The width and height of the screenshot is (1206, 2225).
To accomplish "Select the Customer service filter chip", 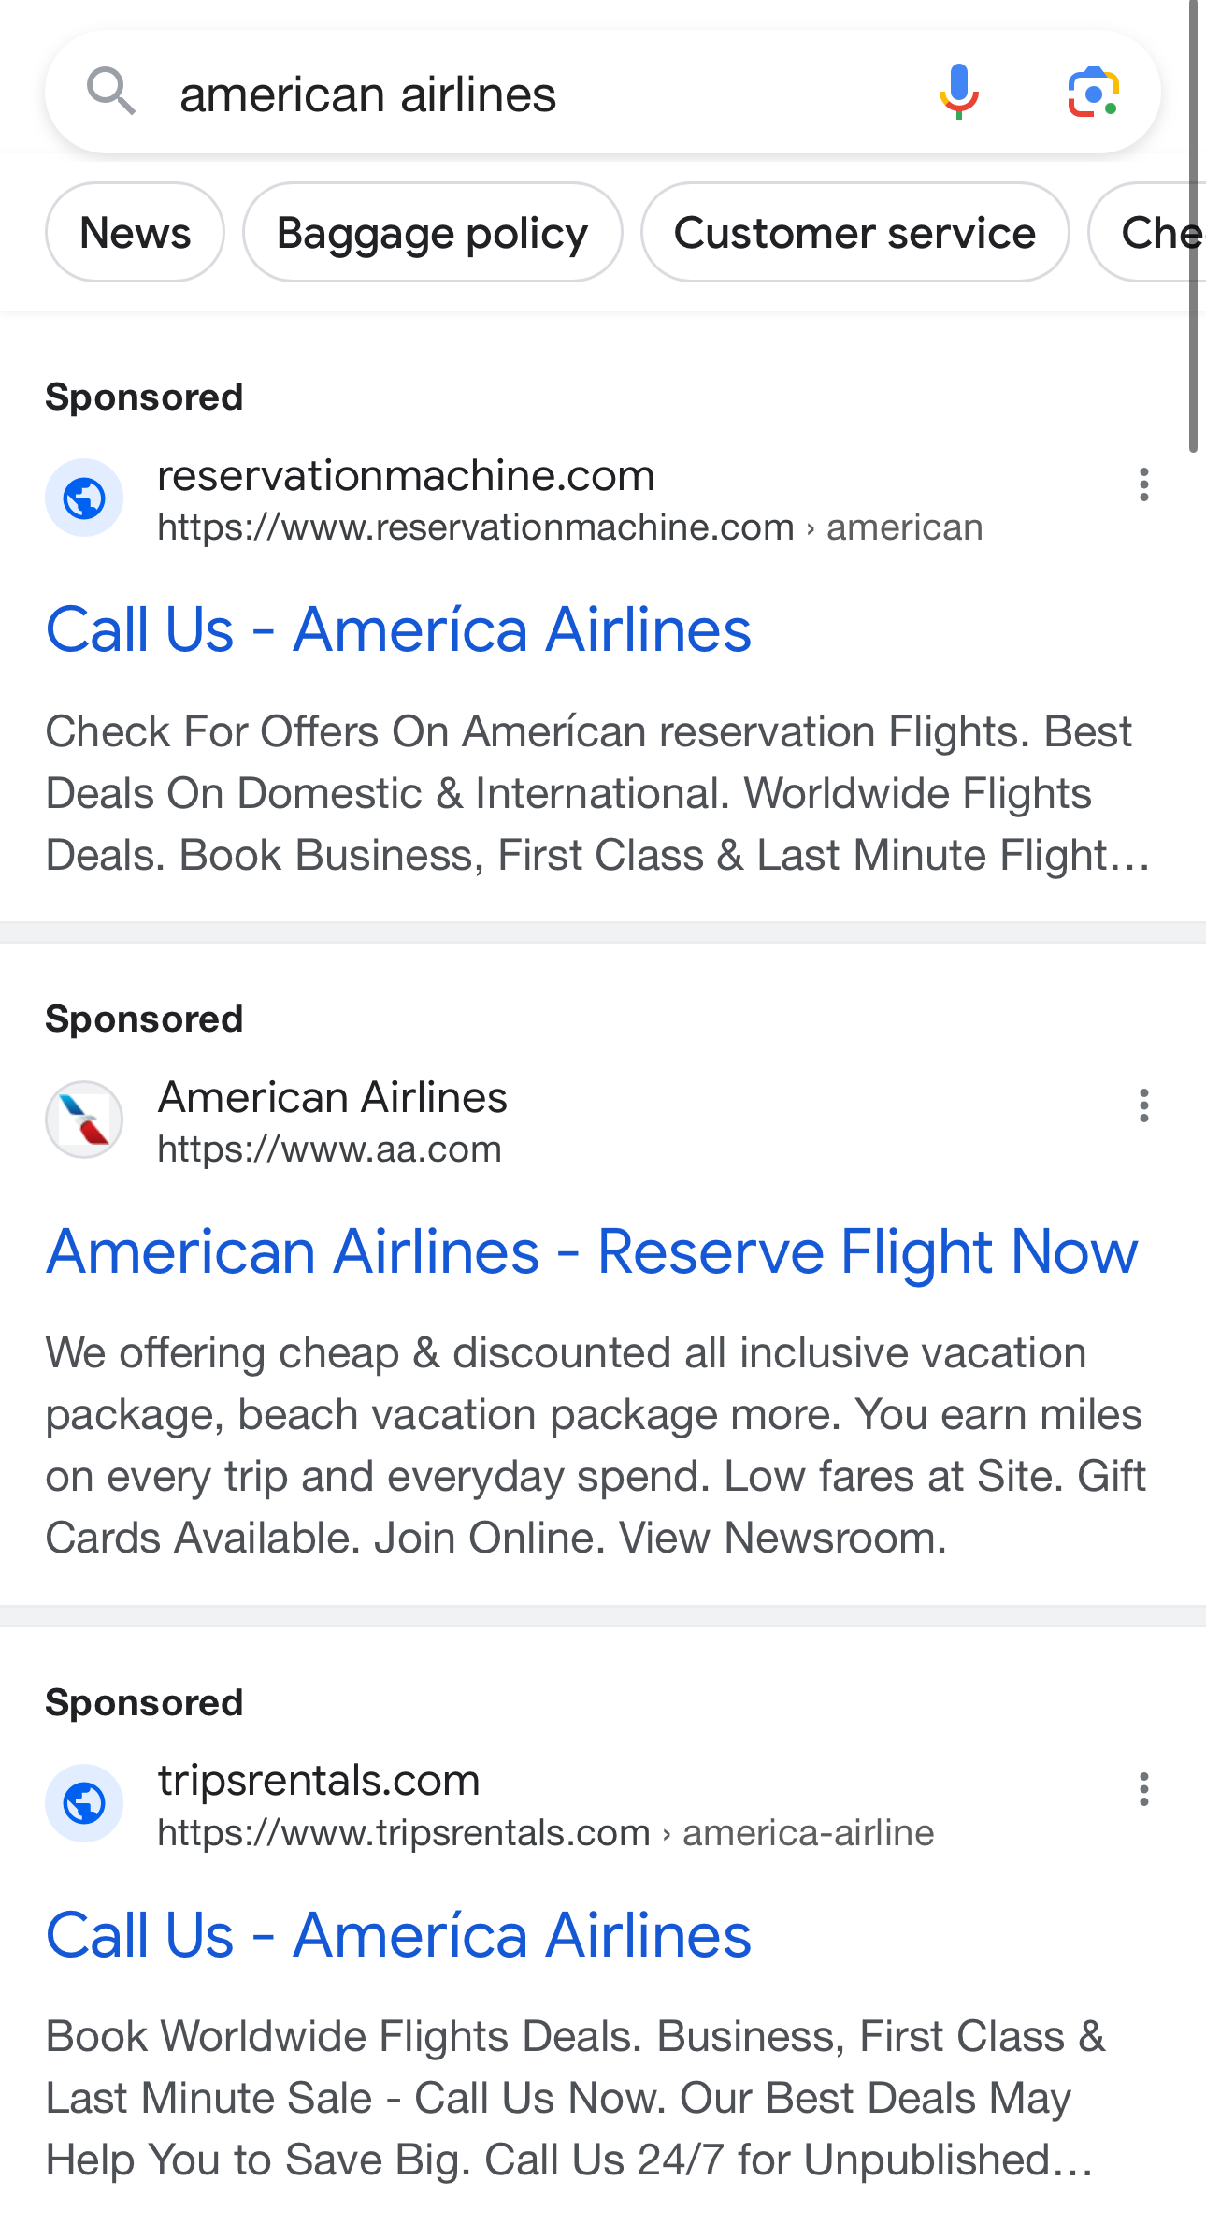I will pyautogui.click(x=854, y=233).
